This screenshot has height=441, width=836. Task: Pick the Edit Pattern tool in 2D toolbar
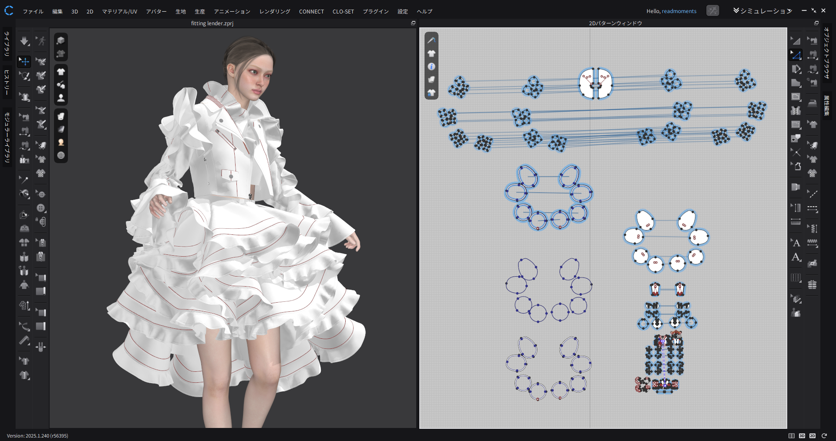796,55
